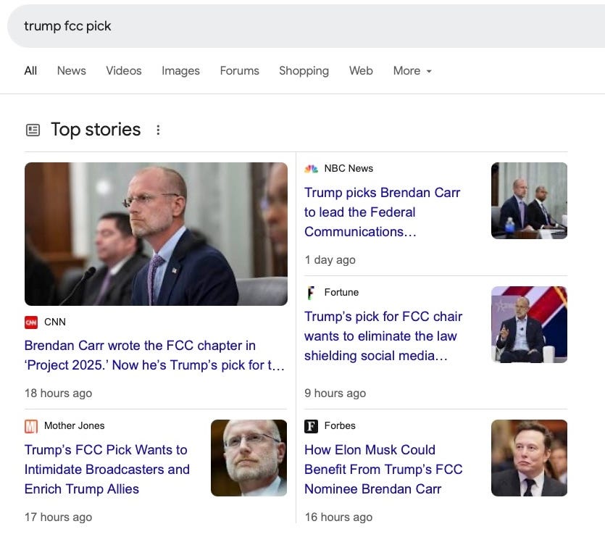
Task: Click the Fortune logo icon
Action: point(311,293)
